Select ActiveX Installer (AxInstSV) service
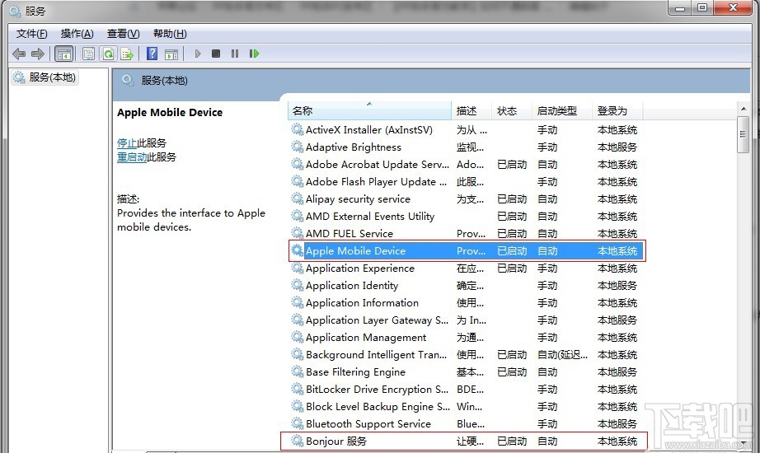This screenshot has height=453, width=760. [467, 130]
